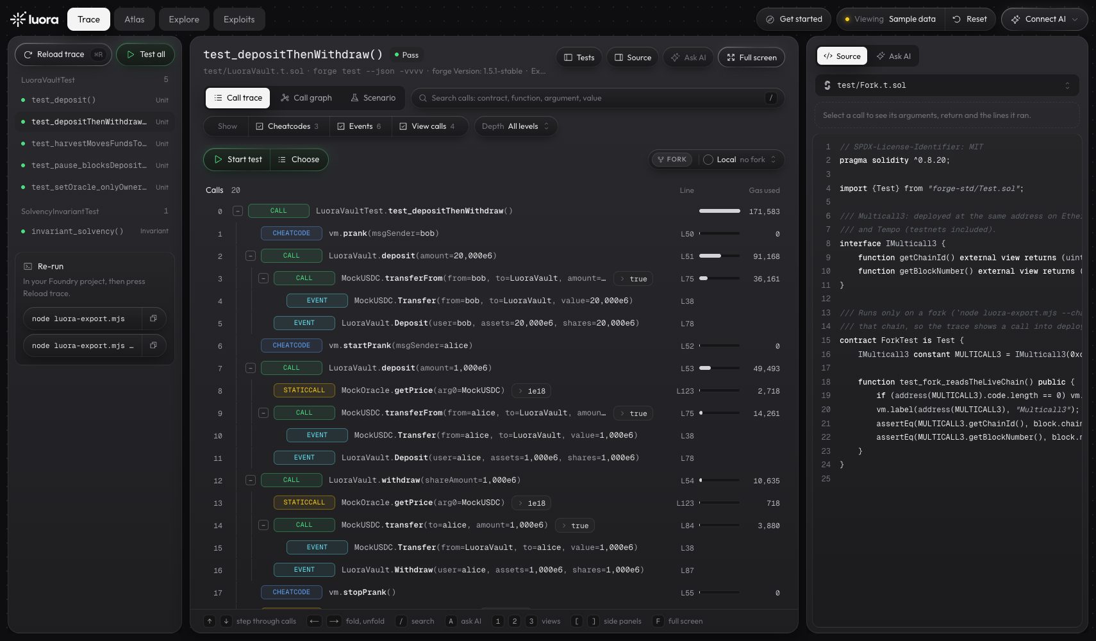
Task: Click the full screen 'F' shortcut key
Action: [658, 621]
